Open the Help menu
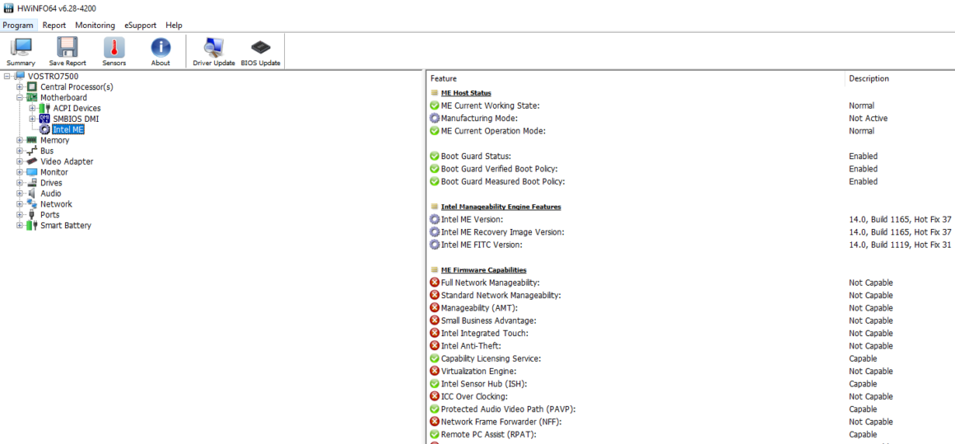The width and height of the screenshot is (955, 444). (x=175, y=25)
